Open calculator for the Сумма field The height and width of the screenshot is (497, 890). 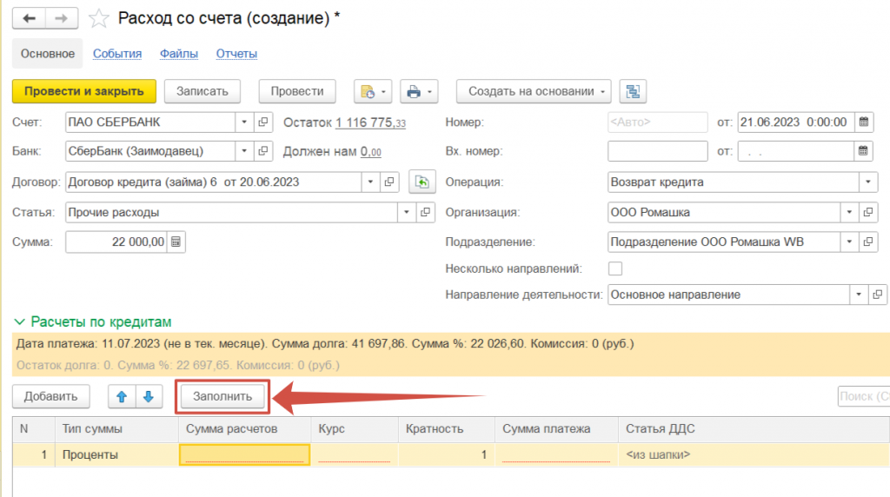176,242
